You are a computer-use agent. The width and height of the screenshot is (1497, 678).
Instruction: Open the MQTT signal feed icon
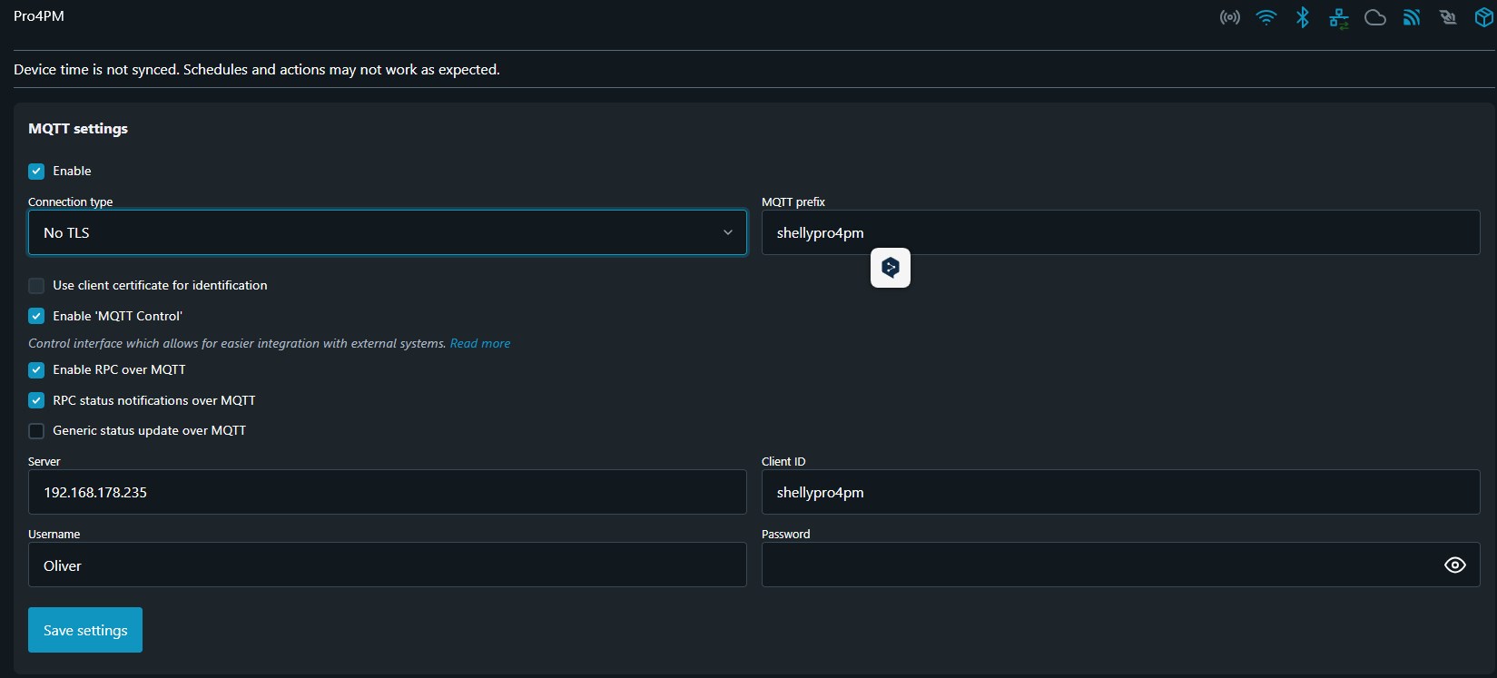tap(1411, 17)
